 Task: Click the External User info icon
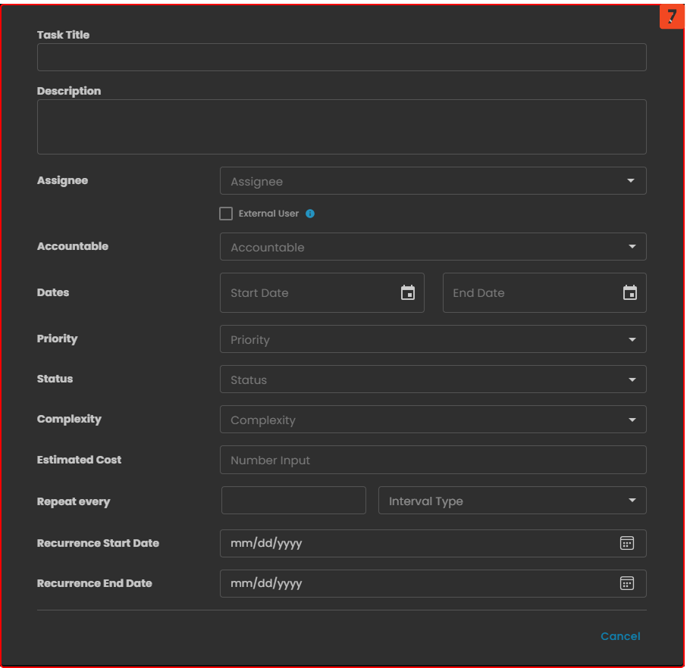(x=310, y=214)
